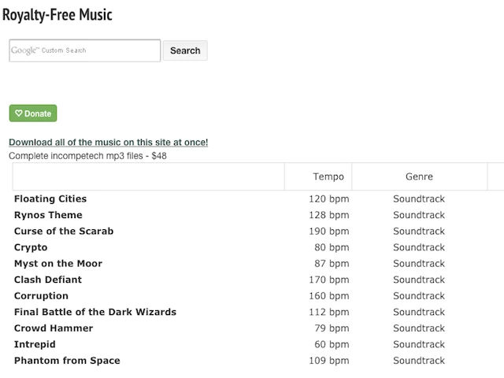This screenshot has width=504, height=378.
Task: Select the Intrepid track
Action: (x=35, y=344)
